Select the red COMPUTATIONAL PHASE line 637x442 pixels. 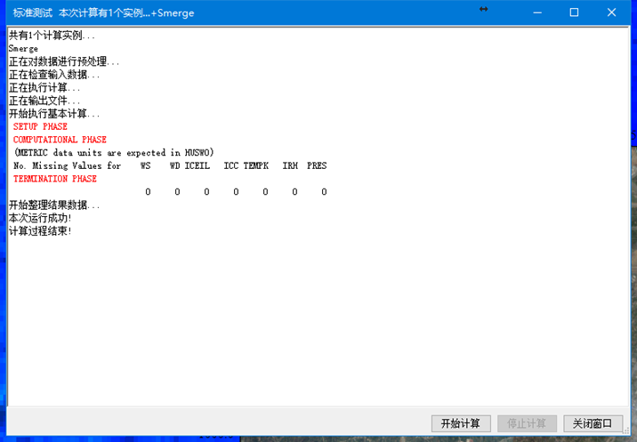(x=60, y=140)
